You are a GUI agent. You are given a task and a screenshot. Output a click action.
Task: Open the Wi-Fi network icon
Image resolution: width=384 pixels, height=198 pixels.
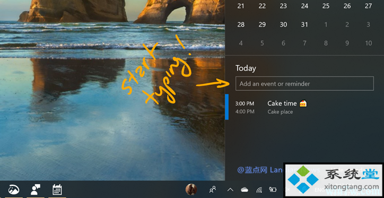coord(259,190)
